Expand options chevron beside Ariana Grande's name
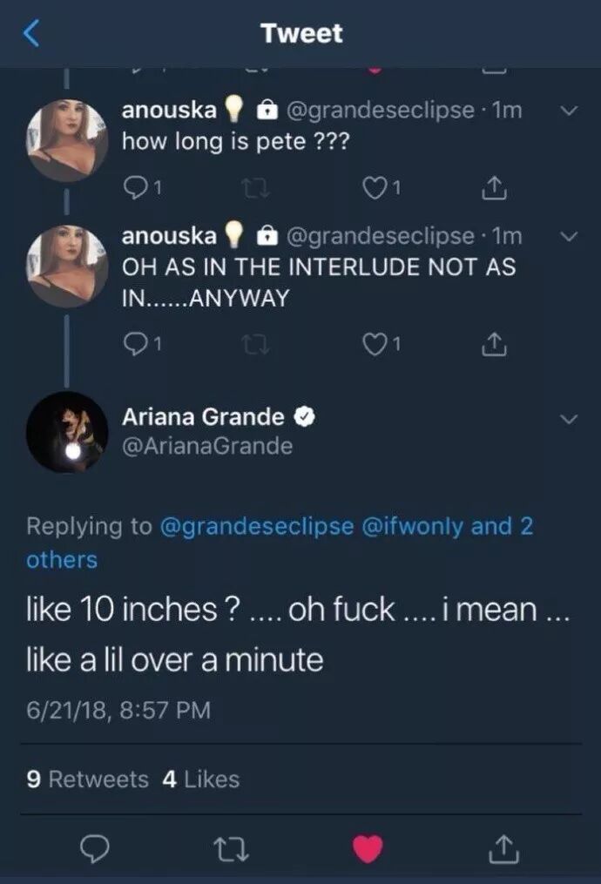Image resolution: width=601 pixels, height=884 pixels. [x=568, y=419]
